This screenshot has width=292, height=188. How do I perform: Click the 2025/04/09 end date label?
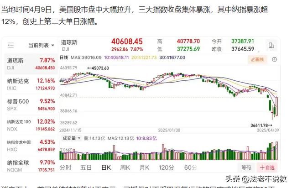[268, 130]
